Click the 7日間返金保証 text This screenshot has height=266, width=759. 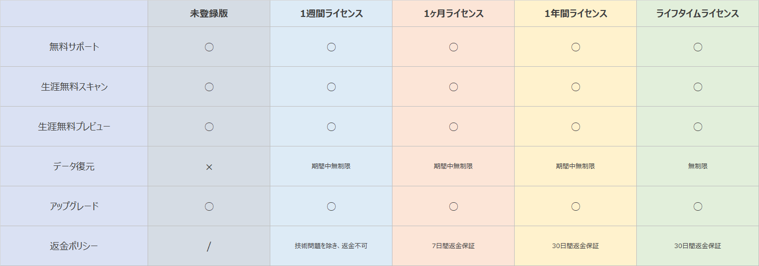pyautogui.click(x=453, y=246)
